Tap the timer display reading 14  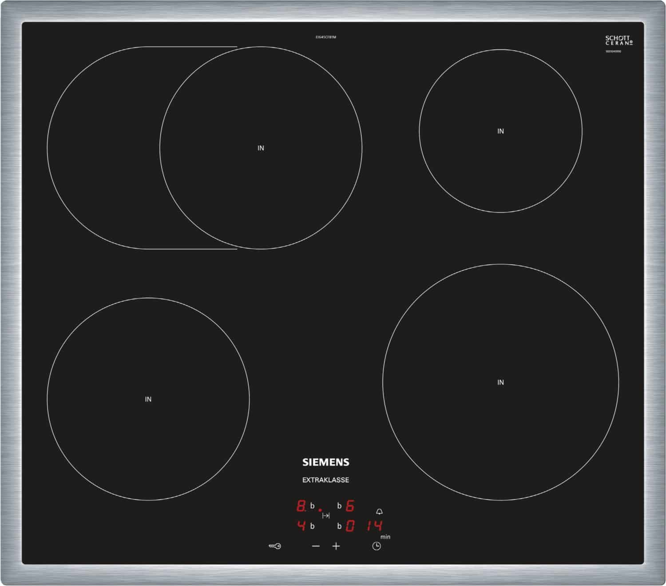(x=374, y=526)
